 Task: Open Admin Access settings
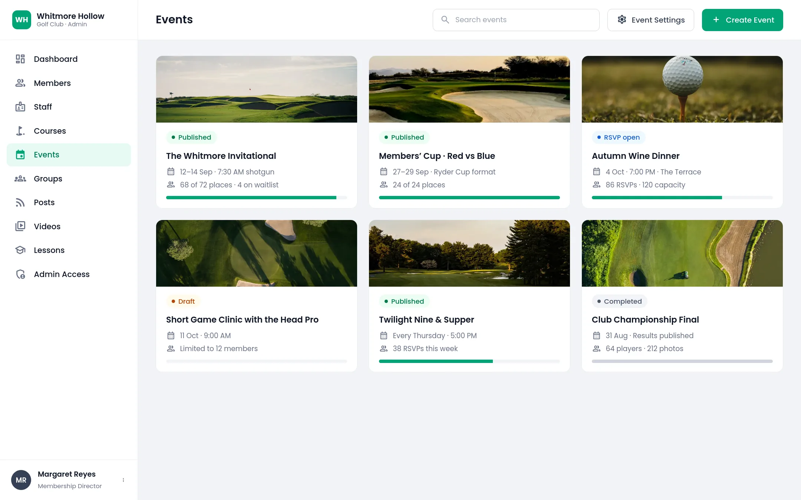(69, 274)
